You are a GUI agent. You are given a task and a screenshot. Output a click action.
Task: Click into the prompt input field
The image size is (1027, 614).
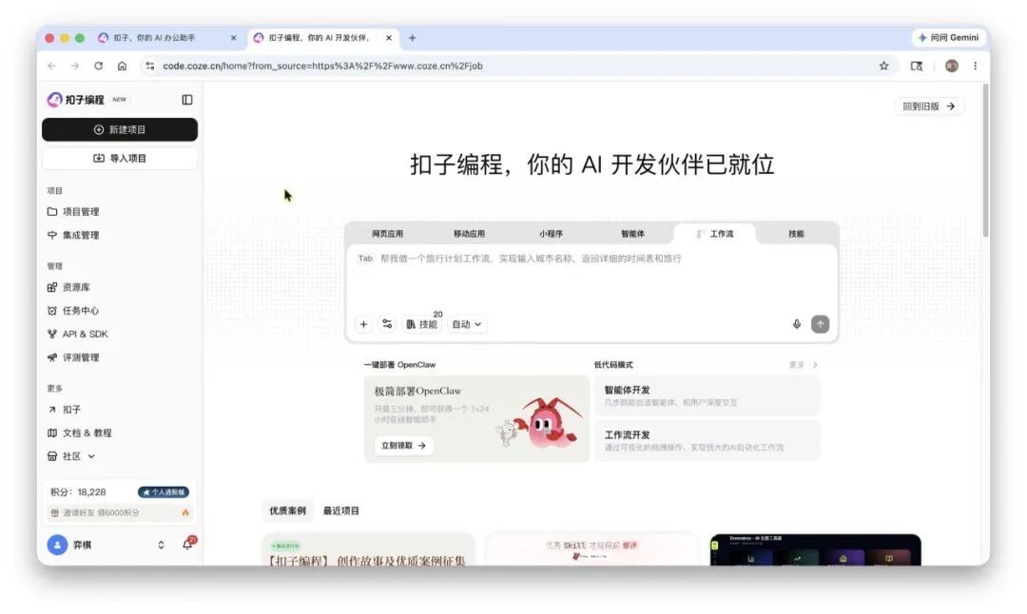point(591,278)
